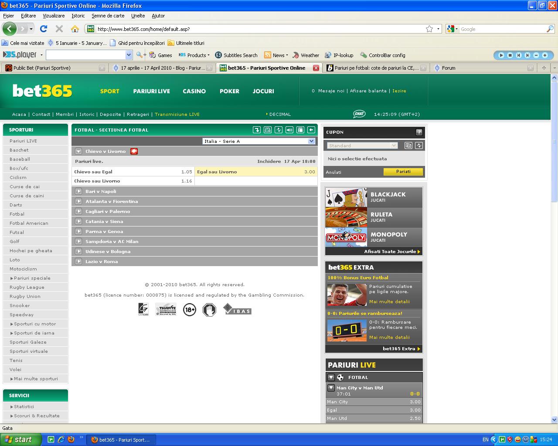Reload the current page
558x446 pixels.
pyautogui.click(x=43, y=29)
